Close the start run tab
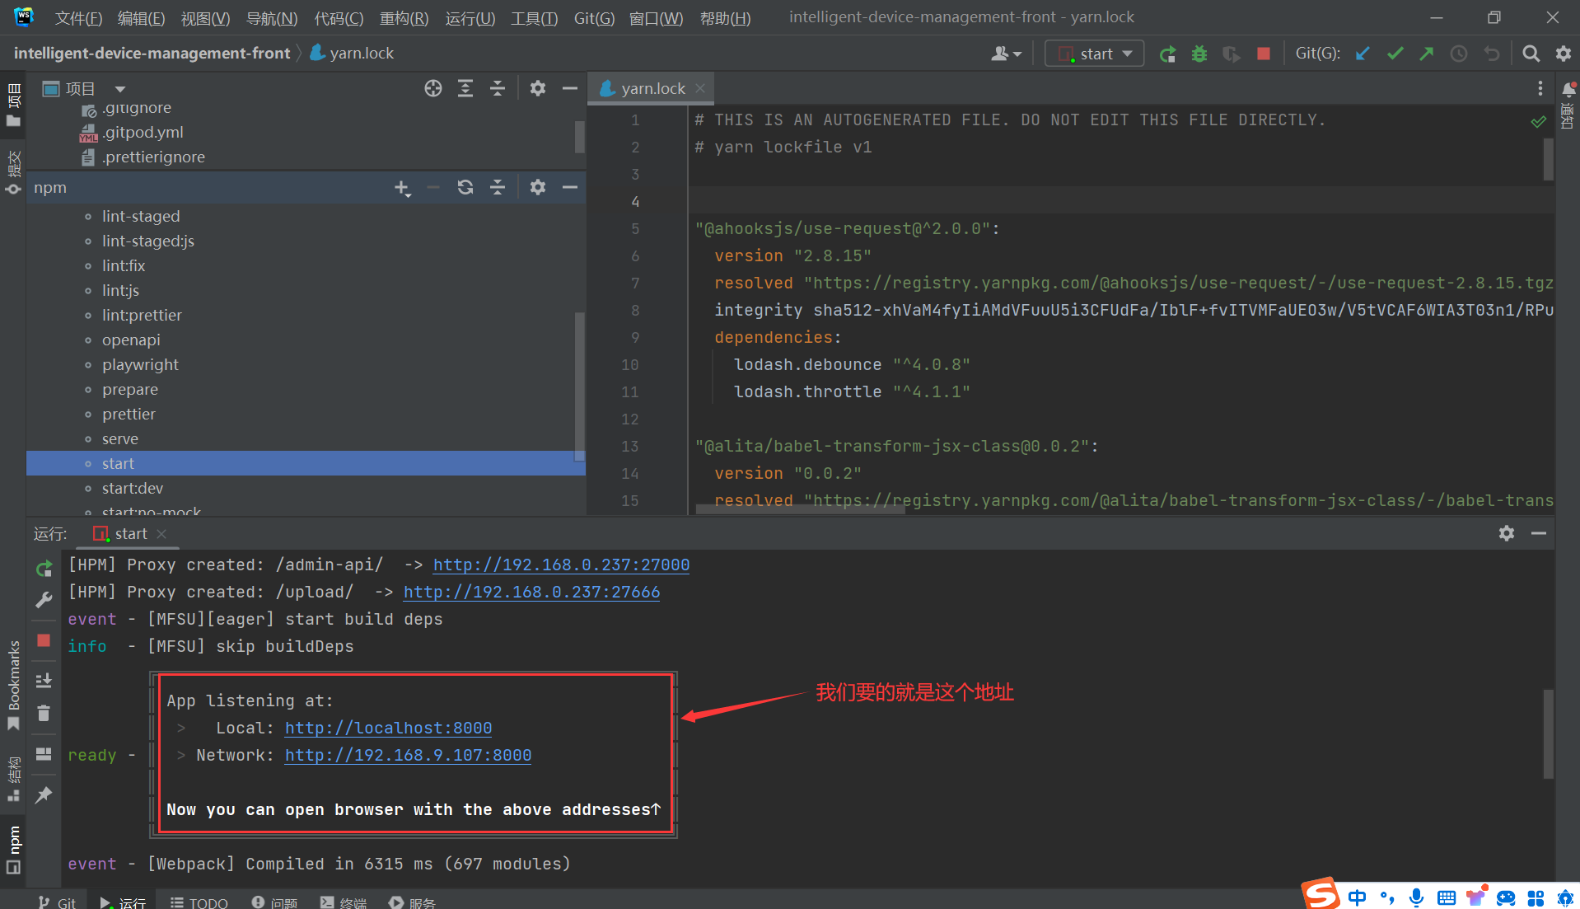Screen dimensions: 1580x909 (x=161, y=534)
